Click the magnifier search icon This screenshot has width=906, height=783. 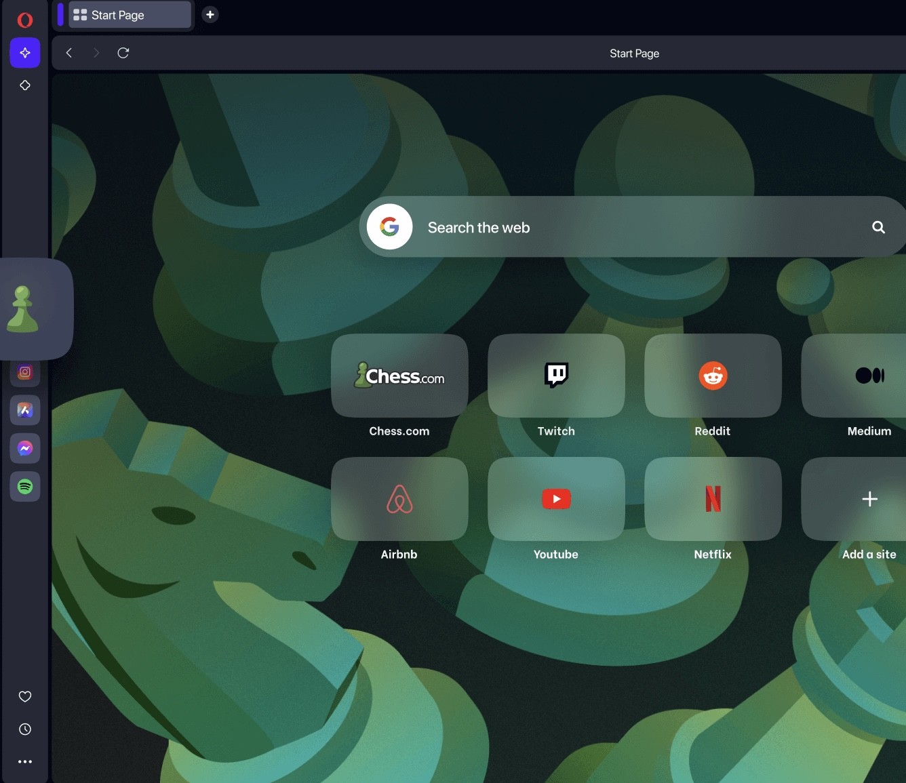[878, 227]
